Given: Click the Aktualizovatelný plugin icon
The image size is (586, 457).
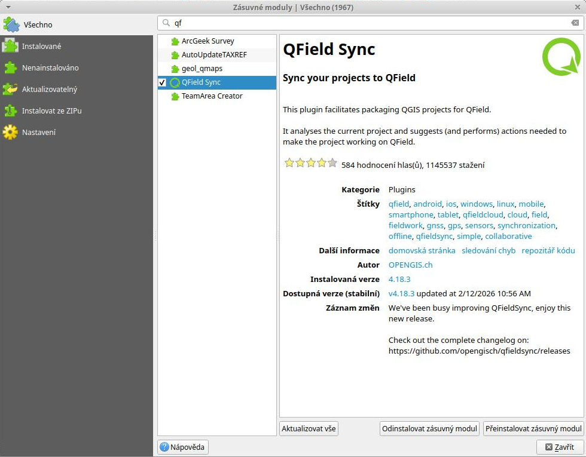Looking at the screenshot, I should click(10, 89).
